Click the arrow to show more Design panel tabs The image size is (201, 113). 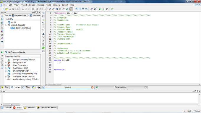coord(39,87)
